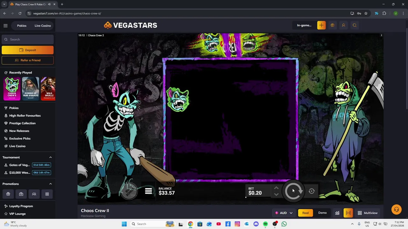This screenshot has width=408, height=229.
Task: Open the Wild Skullz thumbnail
Action: pos(48,88)
